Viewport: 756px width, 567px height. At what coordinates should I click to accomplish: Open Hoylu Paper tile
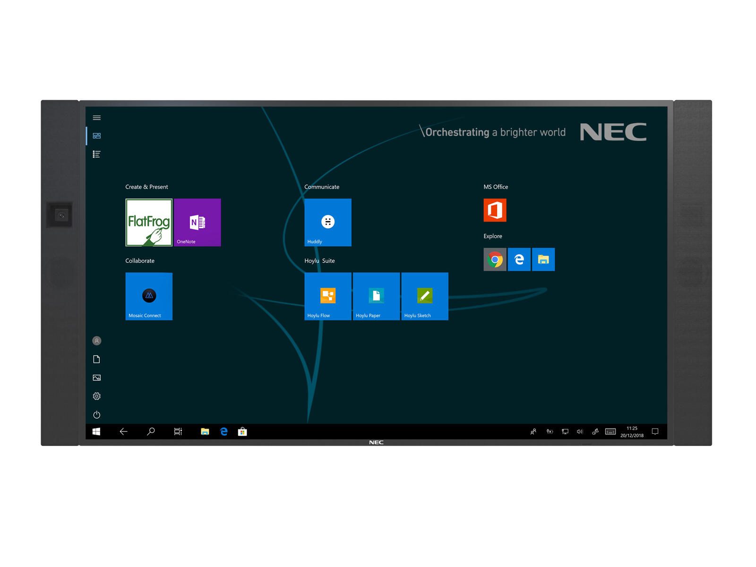click(x=376, y=296)
